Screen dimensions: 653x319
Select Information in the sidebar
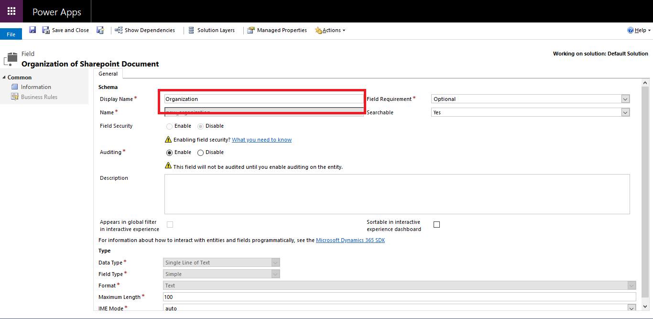35,87
